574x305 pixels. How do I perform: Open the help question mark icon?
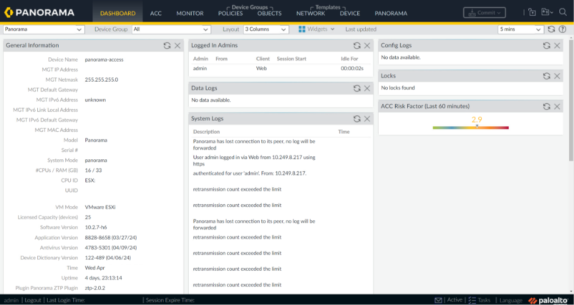pyautogui.click(x=562, y=29)
